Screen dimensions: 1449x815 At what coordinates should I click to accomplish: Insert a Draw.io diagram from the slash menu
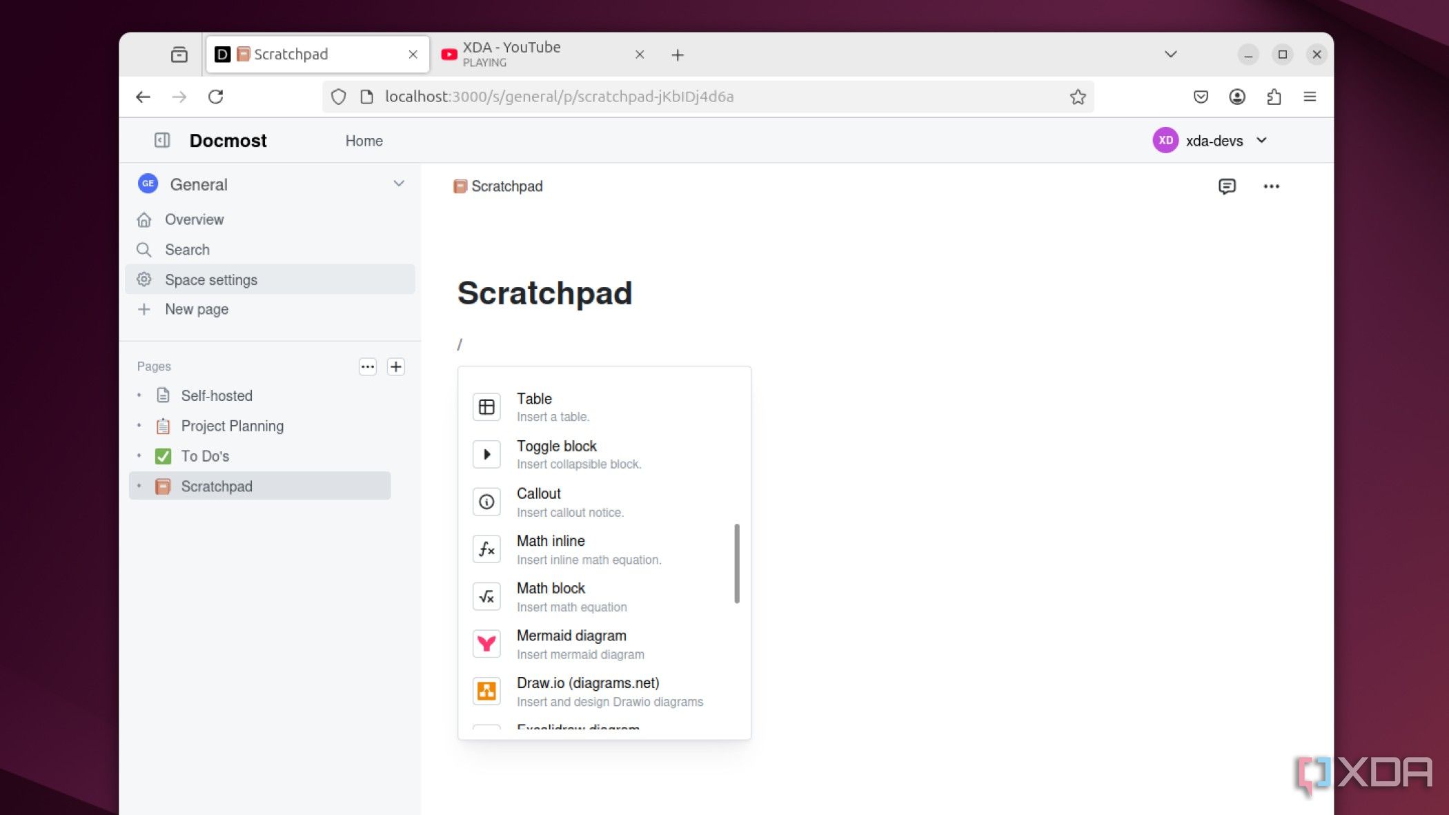[604, 691]
